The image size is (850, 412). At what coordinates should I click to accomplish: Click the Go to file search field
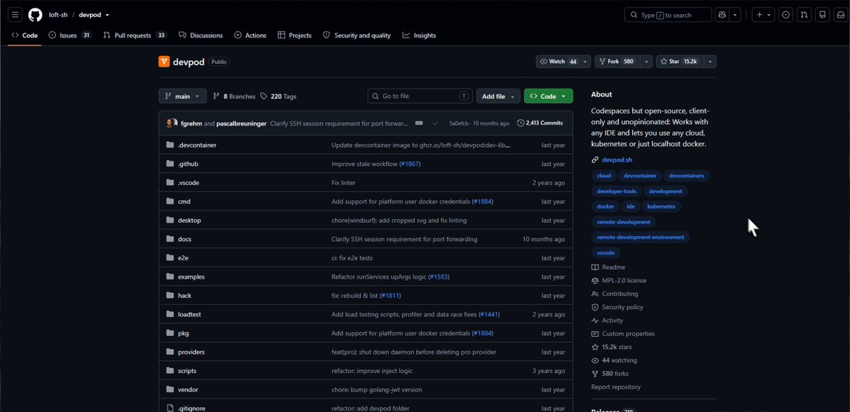(420, 96)
